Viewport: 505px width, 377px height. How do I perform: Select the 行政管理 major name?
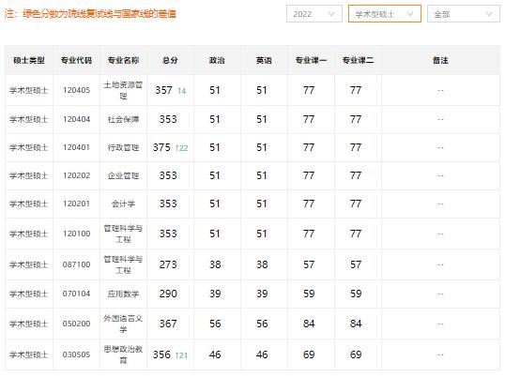pyautogui.click(x=123, y=147)
